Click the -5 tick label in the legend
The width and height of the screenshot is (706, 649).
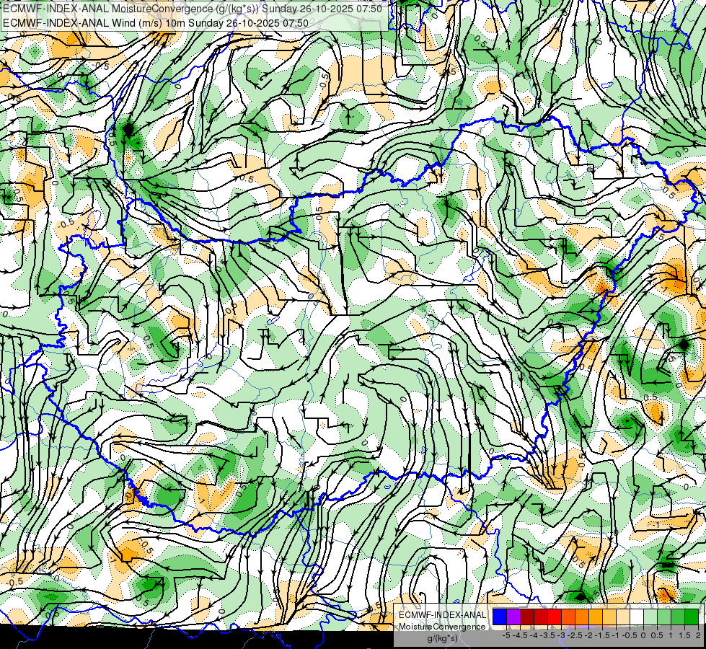pos(507,635)
